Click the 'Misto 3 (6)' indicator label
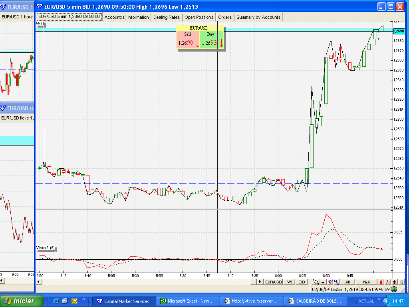The image size is (409, 307). (x=46, y=248)
